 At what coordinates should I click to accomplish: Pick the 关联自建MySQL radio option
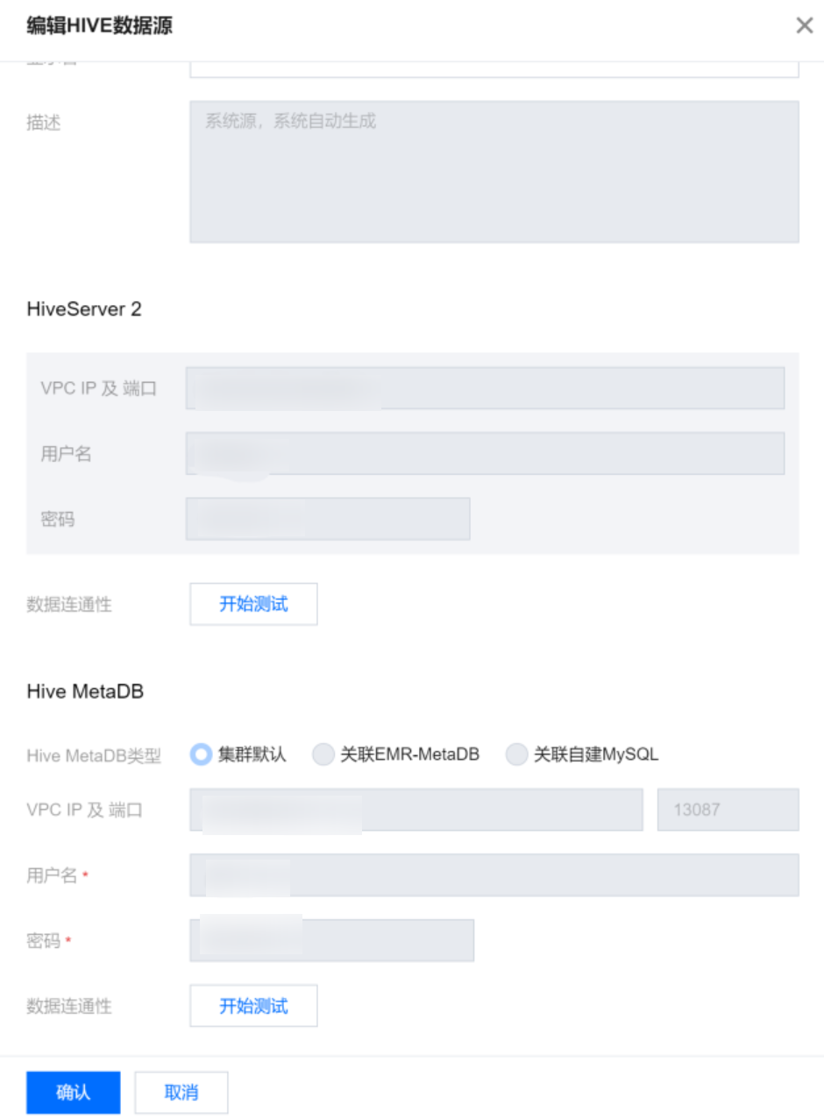coord(517,754)
